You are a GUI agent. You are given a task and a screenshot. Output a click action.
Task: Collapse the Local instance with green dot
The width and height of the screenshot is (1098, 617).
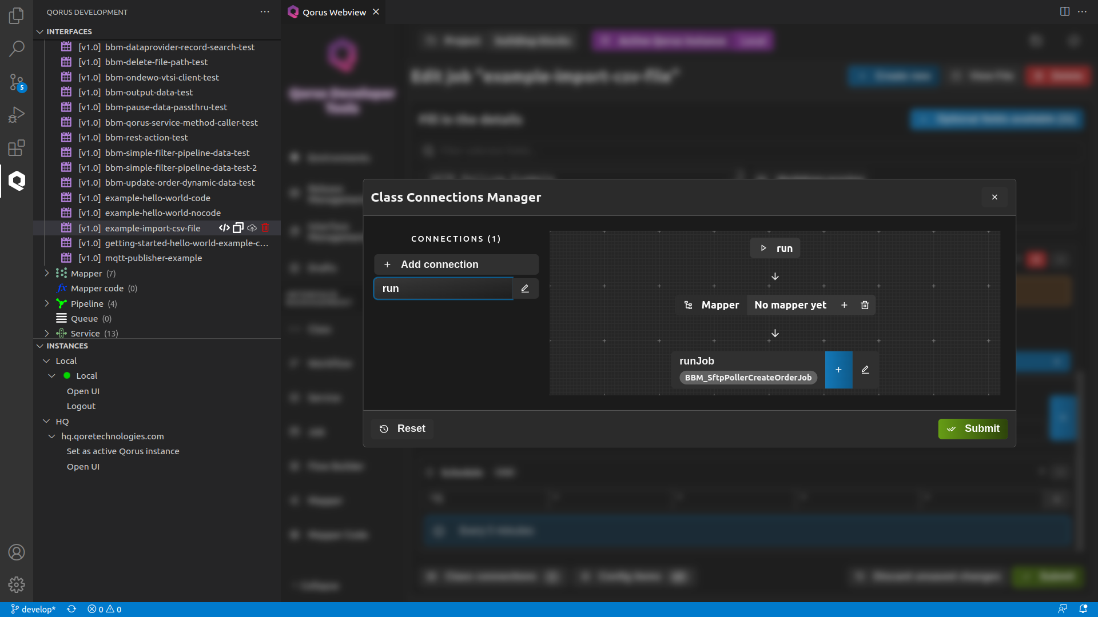click(51, 375)
